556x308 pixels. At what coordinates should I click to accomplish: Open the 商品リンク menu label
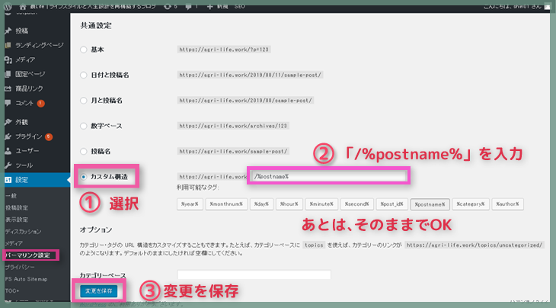[x=29, y=88]
